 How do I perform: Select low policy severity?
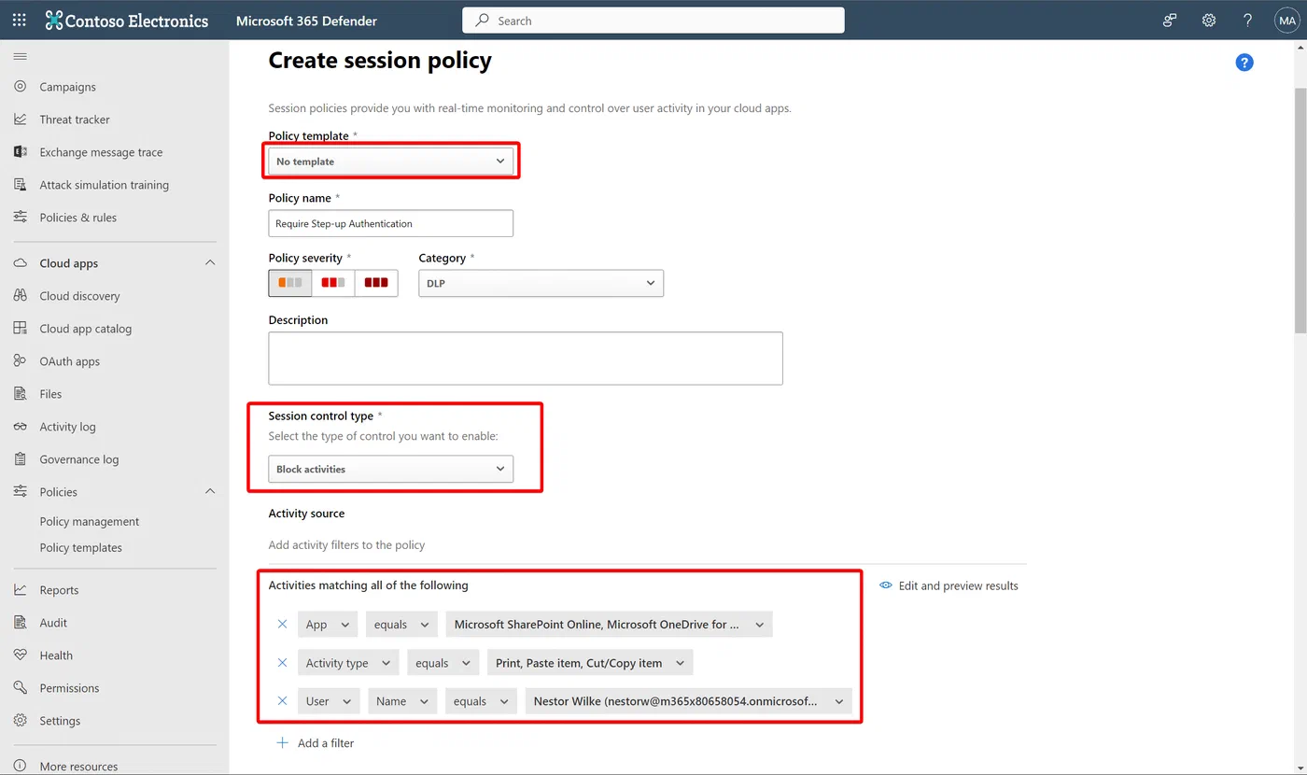[290, 283]
